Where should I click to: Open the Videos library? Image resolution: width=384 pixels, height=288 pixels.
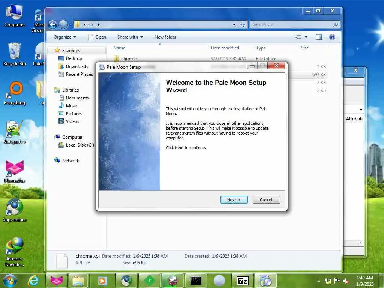tap(72, 121)
